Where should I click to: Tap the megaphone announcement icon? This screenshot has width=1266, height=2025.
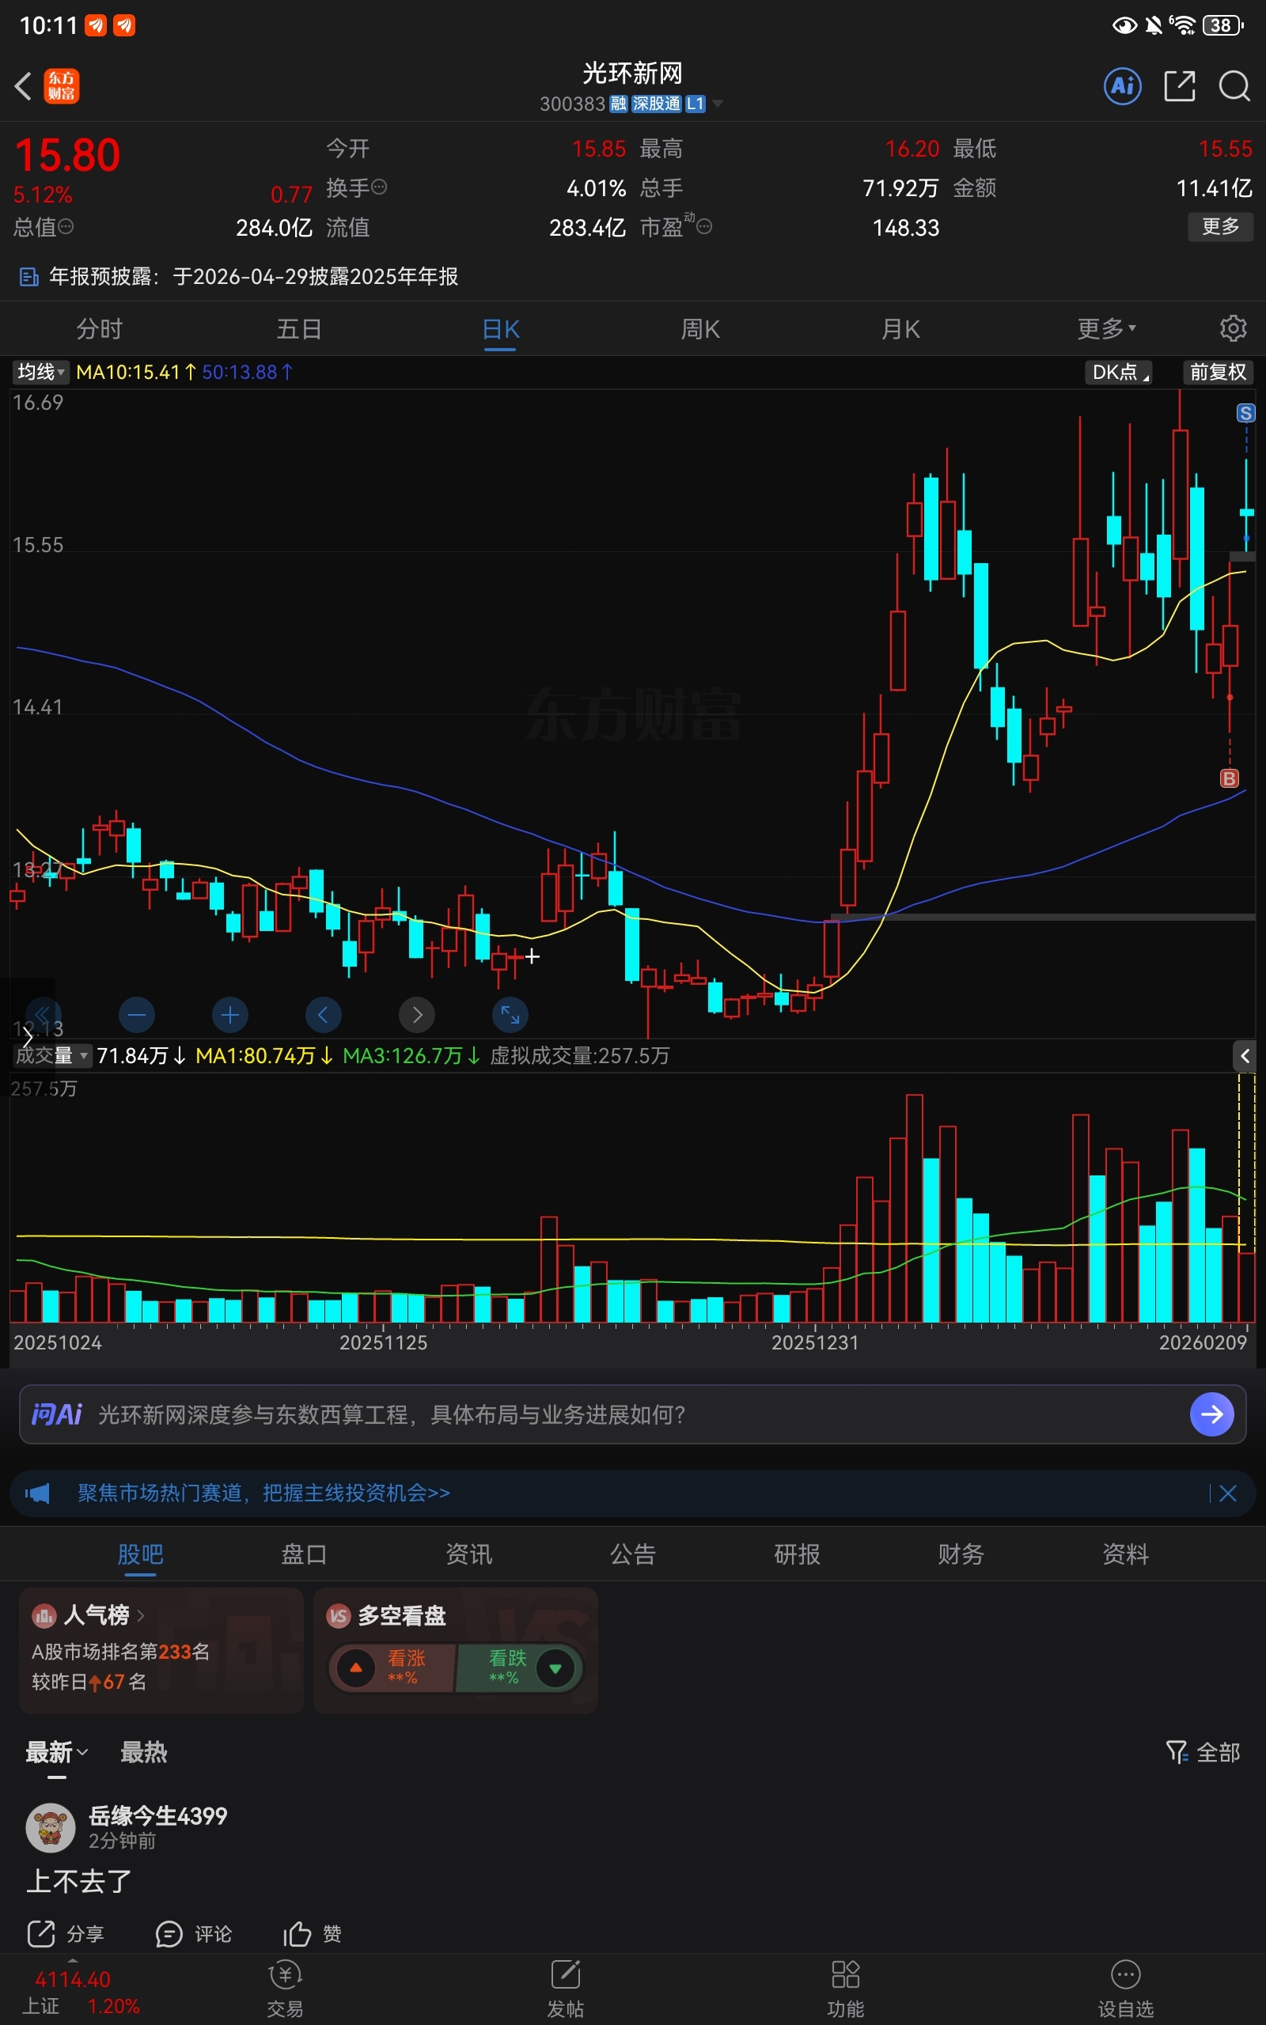tap(38, 1493)
